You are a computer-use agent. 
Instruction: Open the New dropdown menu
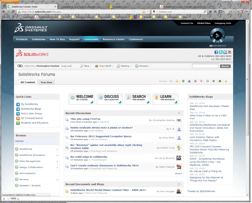(x=86, y=66)
